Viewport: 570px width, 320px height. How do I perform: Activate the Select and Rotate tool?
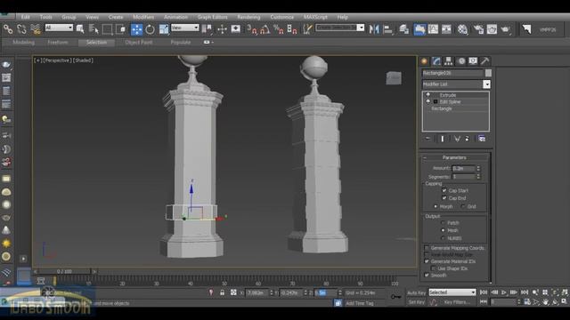pos(150,29)
